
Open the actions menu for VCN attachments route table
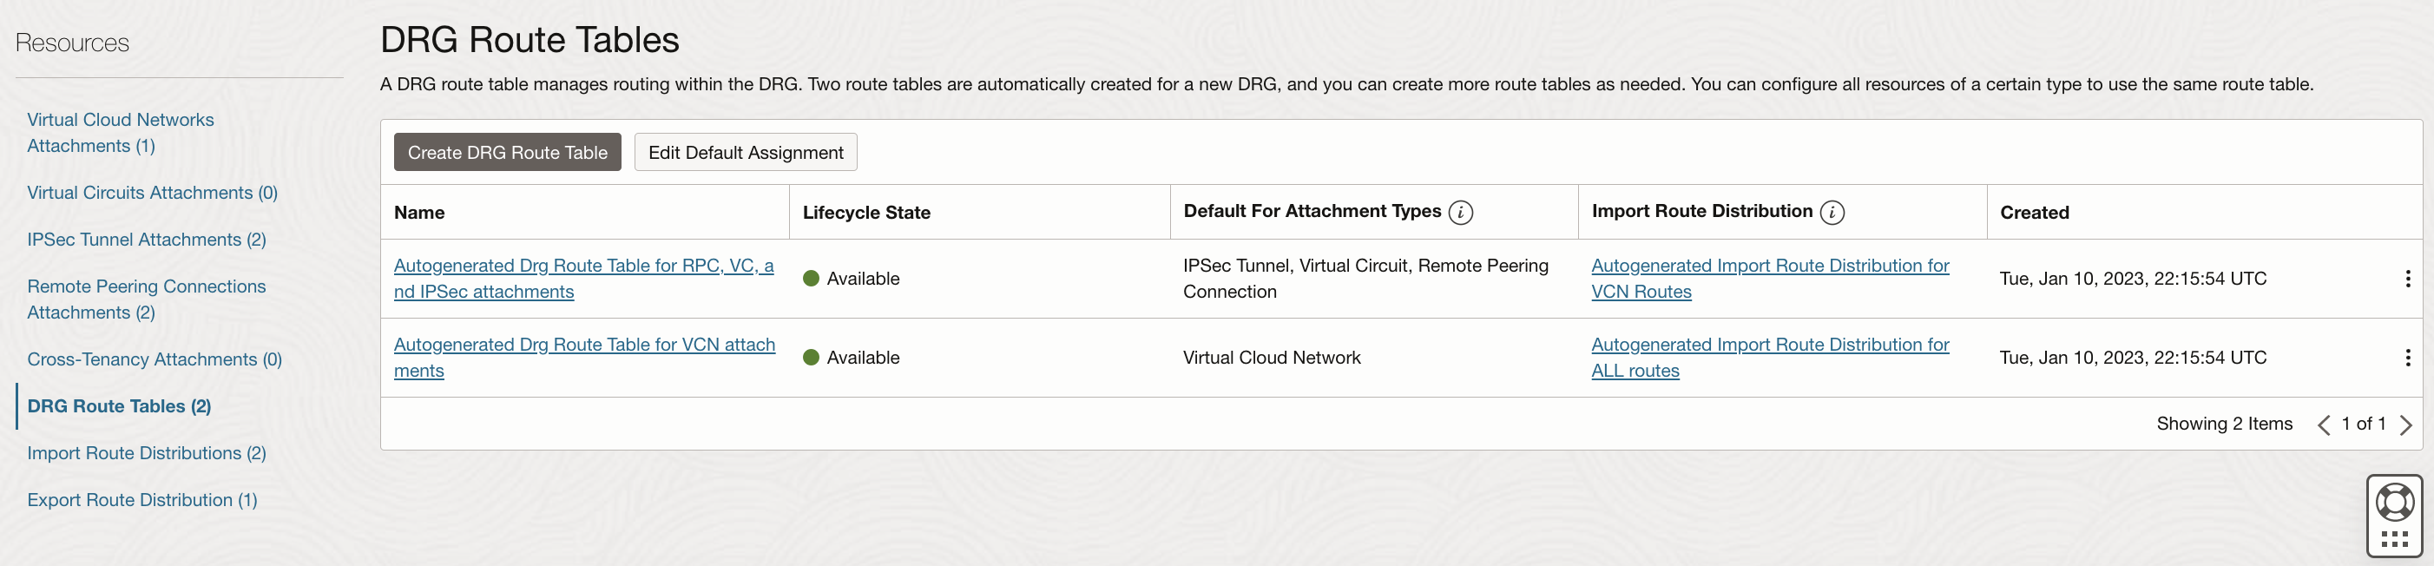coord(2409,357)
